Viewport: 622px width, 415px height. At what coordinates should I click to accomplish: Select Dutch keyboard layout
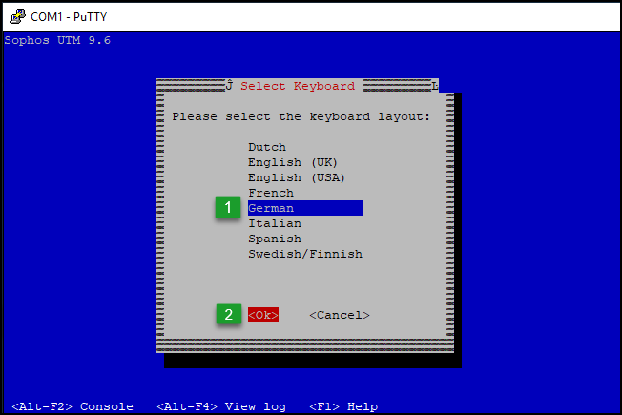pyautogui.click(x=267, y=147)
